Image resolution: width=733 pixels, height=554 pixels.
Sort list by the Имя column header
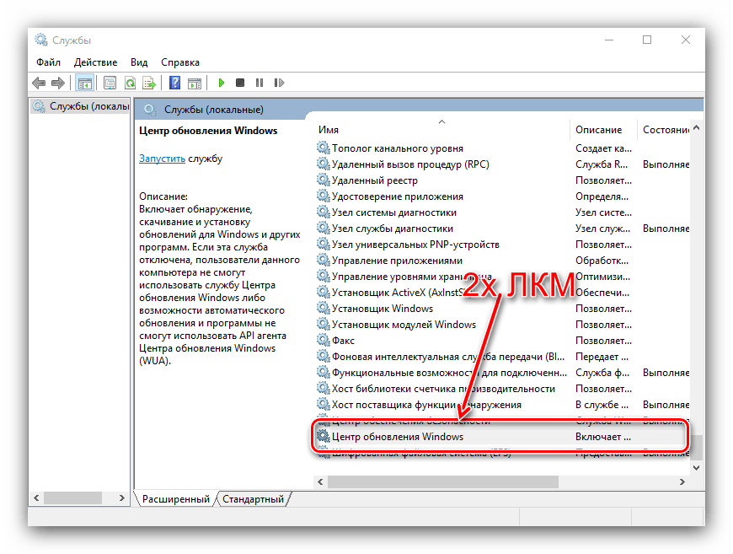click(329, 130)
